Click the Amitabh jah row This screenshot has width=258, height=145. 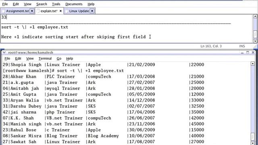[x=104, y=89]
